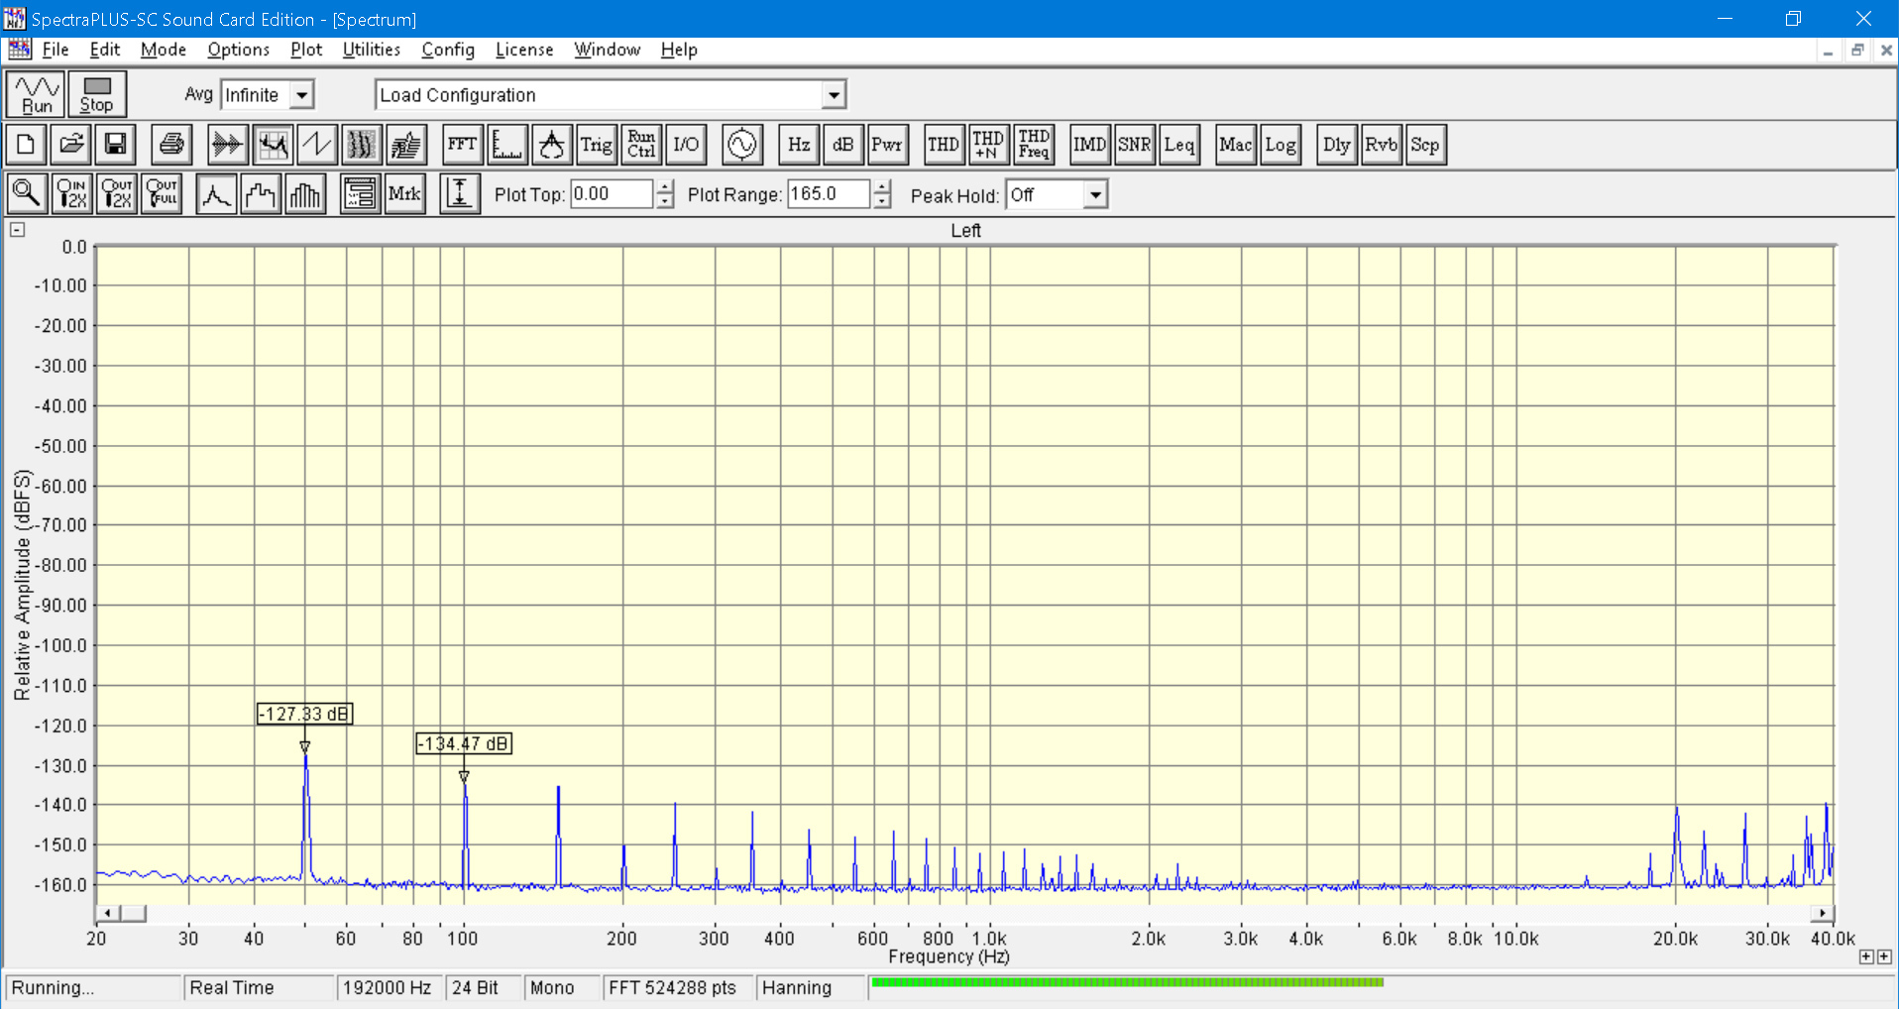
Task: Toggle the SNR measurement display
Action: 1134,145
